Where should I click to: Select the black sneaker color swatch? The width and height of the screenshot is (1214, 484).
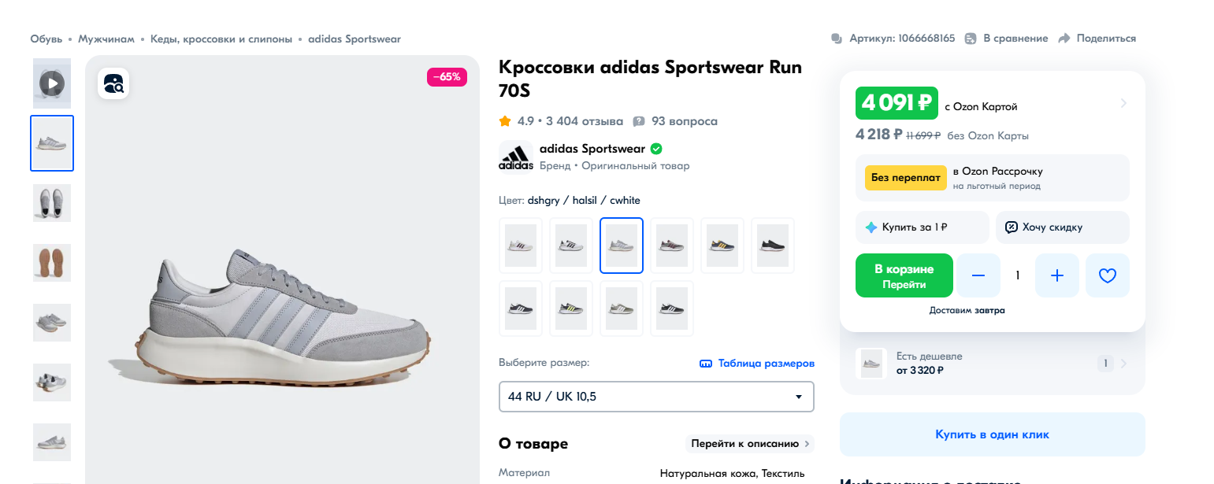(x=772, y=246)
